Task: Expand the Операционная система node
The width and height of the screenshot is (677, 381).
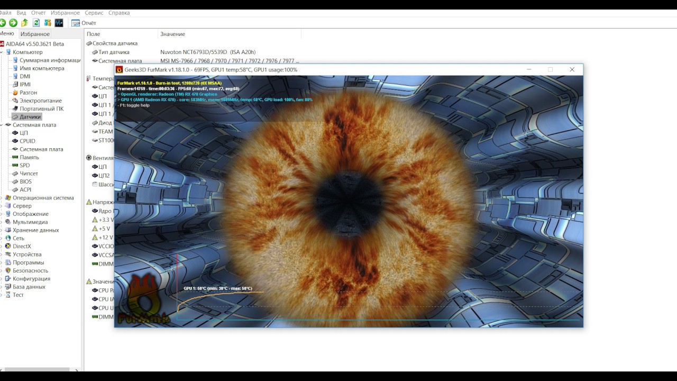Action: click(x=2, y=198)
